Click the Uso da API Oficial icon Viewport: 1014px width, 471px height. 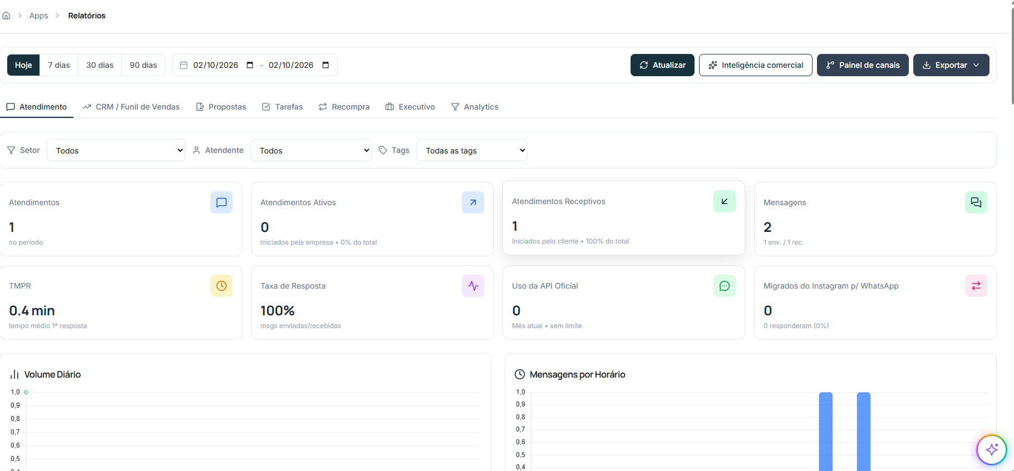click(725, 286)
